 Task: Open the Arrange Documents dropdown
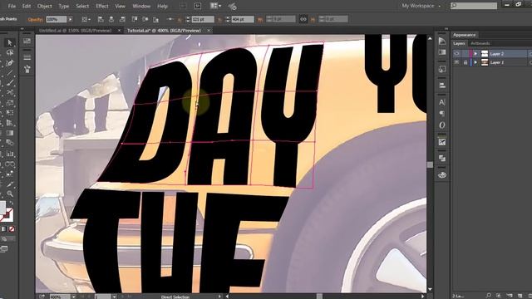point(215,6)
